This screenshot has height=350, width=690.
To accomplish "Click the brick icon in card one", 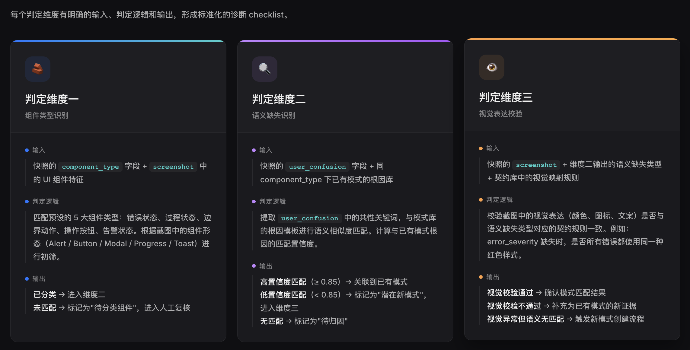I will click(38, 69).
